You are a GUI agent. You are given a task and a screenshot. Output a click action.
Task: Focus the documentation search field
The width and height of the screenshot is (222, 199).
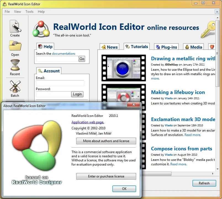tap(57, 59)
